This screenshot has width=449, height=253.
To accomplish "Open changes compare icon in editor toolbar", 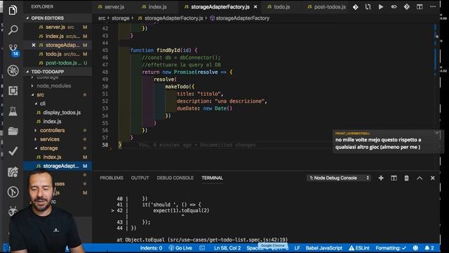I will [x=368, y=6].
